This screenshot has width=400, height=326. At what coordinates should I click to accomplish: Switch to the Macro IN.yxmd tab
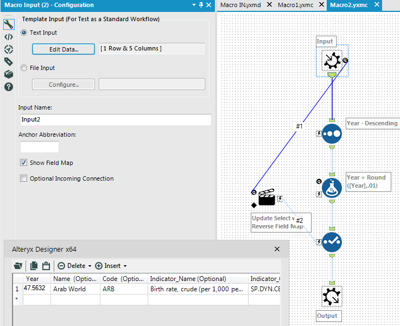240,5
